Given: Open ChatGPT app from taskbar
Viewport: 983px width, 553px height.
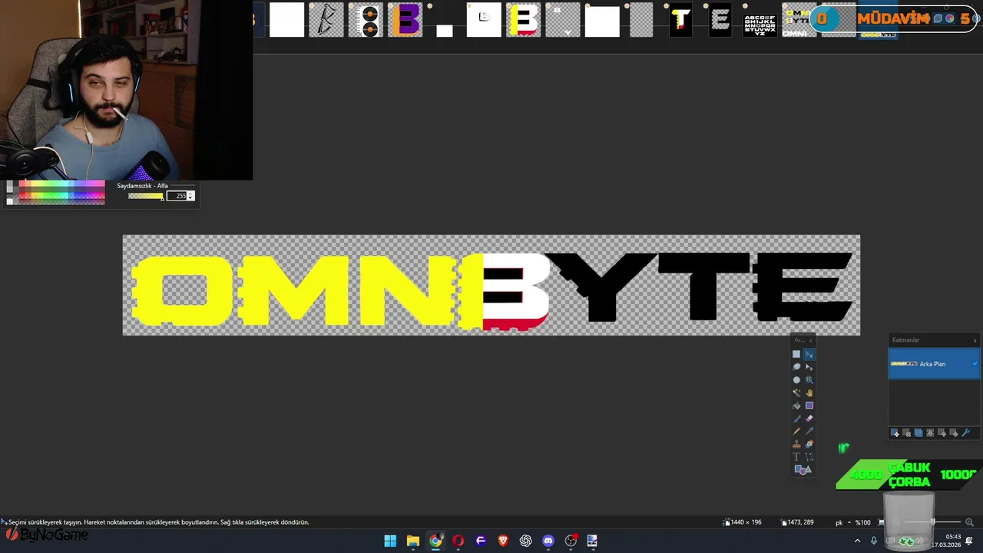Looking at the screenshot, I should click(x=525, y=541).
